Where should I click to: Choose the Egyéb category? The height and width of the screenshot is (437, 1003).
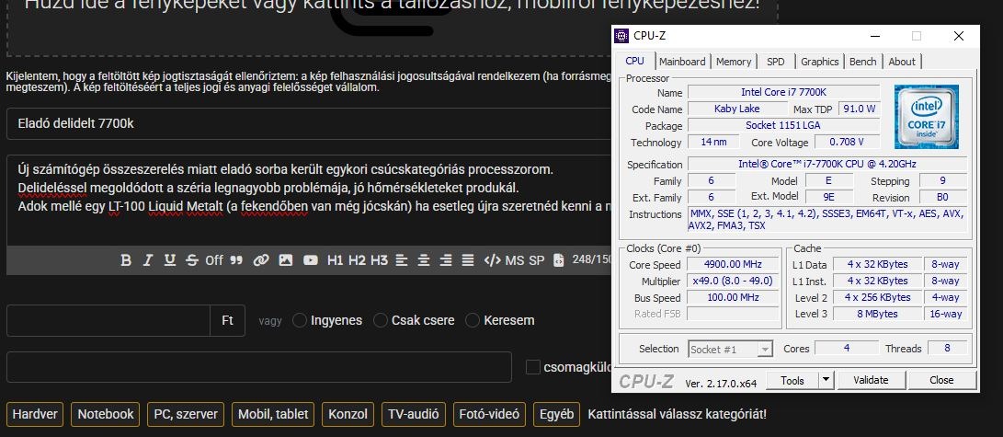556,414
